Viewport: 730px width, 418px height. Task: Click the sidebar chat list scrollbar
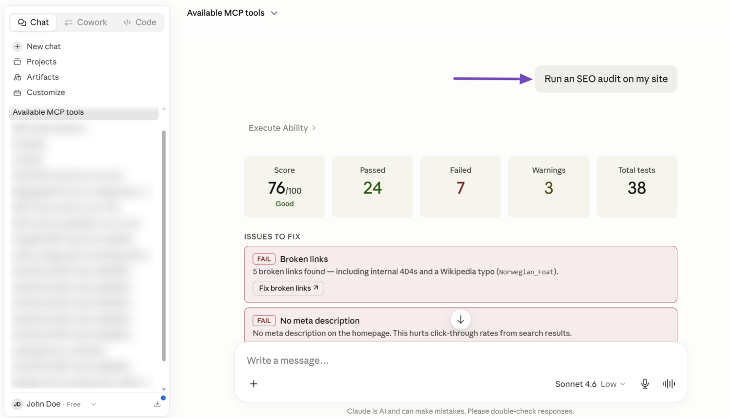(x=164, y=245)
